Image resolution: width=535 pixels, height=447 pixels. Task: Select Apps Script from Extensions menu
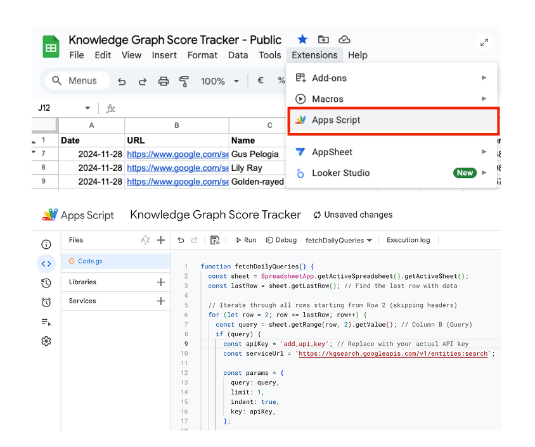pyautogui.click(x=394, y=120)
